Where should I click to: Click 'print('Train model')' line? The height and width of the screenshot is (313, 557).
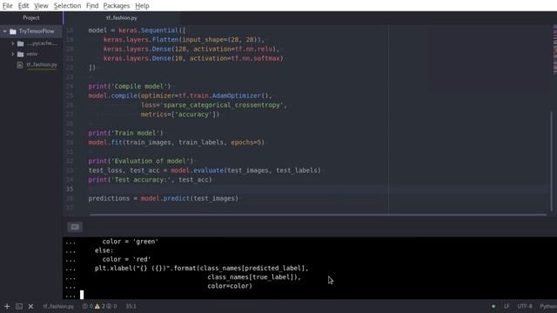click(x=125, y=133)
